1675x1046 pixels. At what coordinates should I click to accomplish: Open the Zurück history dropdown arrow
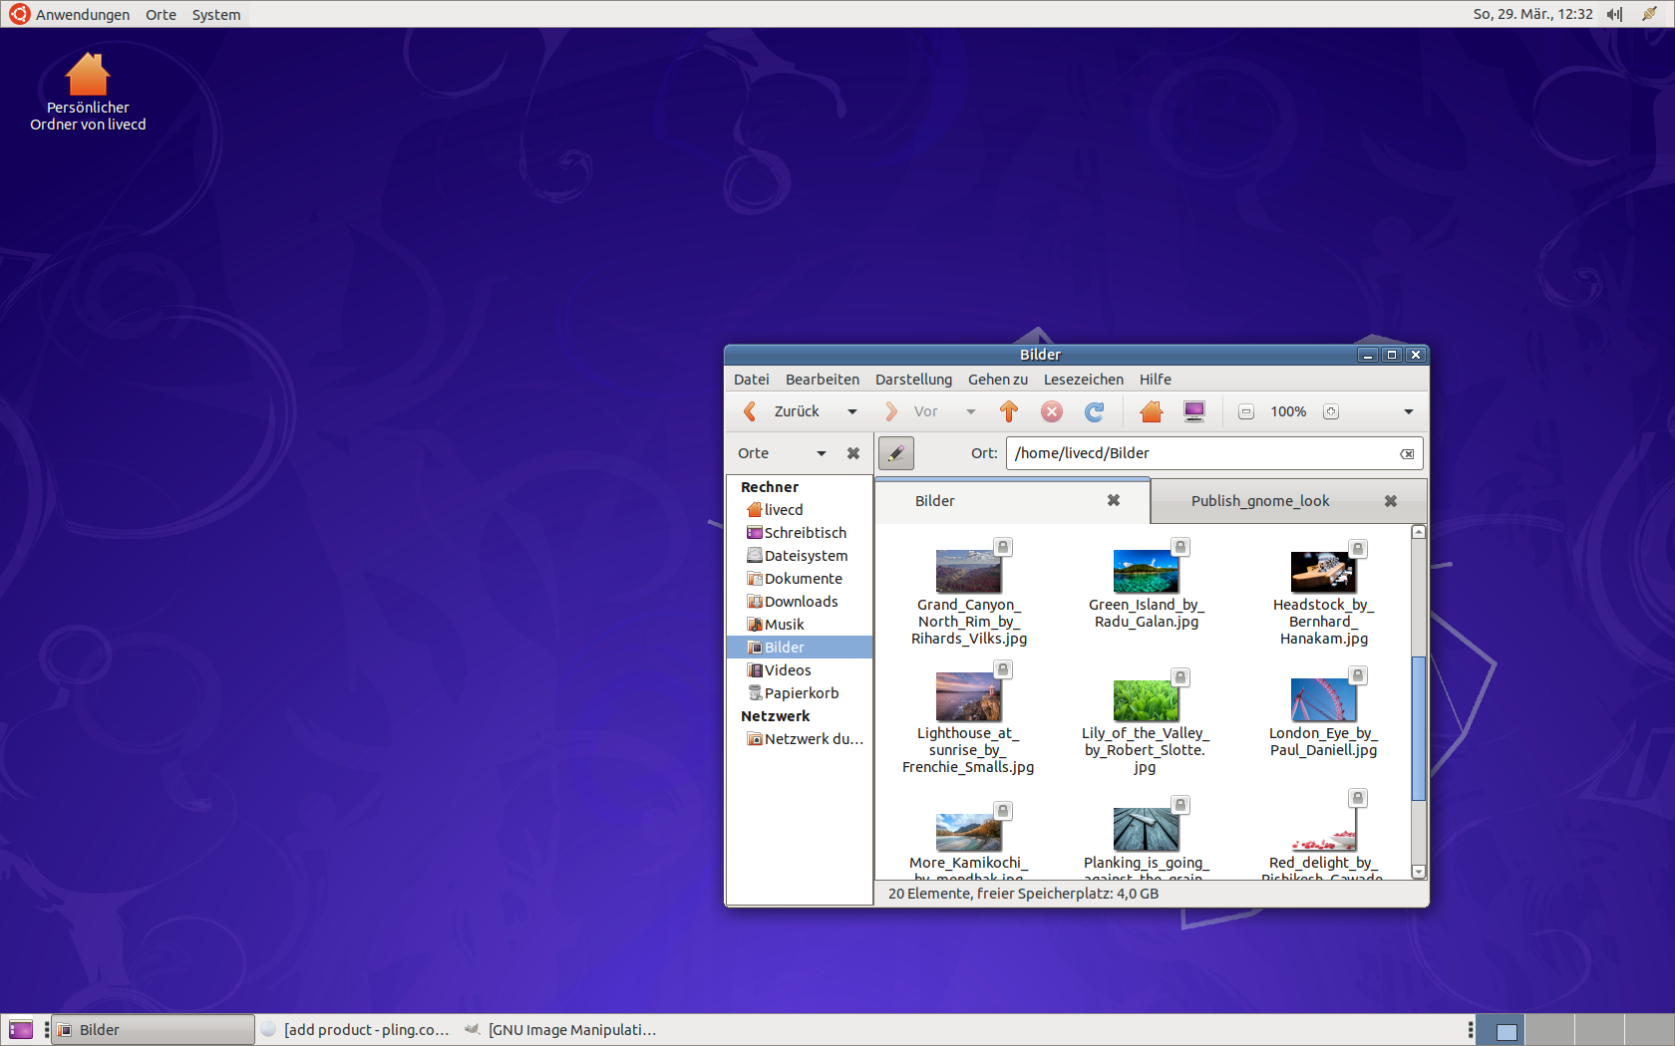(852, 411)
